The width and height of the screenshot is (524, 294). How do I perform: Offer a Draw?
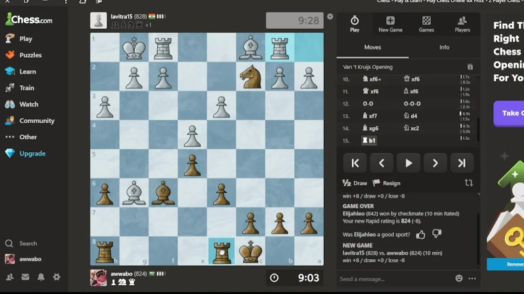pyautogui.click(x=355, y=183)
